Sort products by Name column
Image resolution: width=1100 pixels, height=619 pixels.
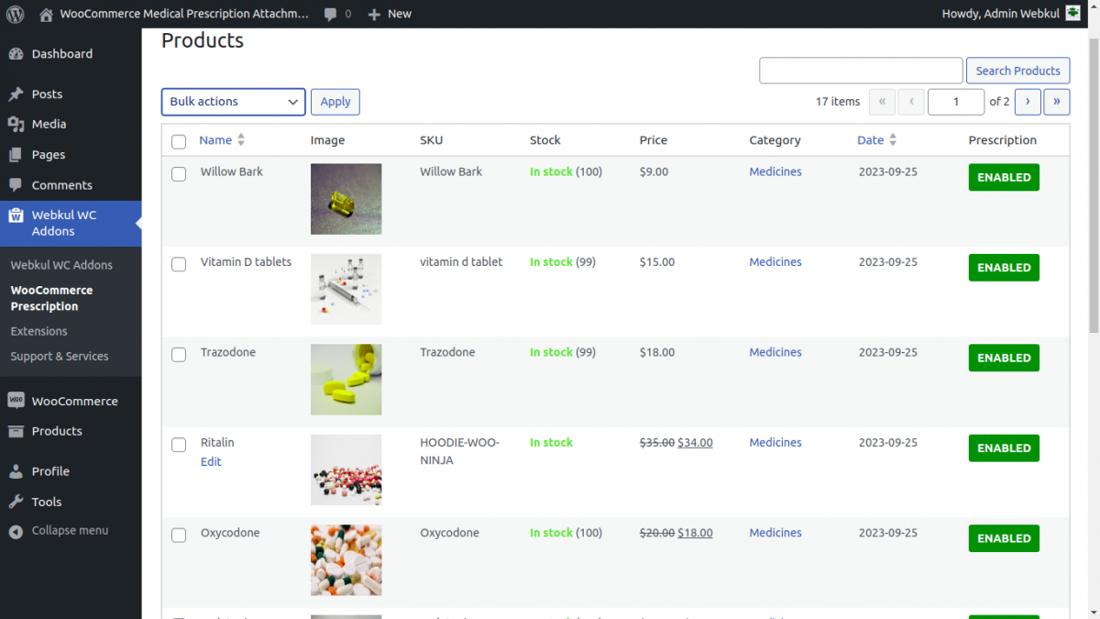click(x=216, y=140)
